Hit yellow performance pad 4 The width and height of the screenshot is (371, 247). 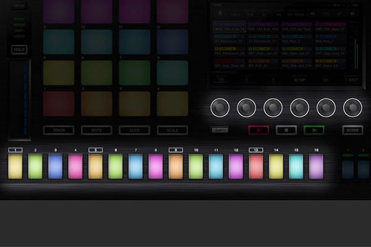coord(173,104)
